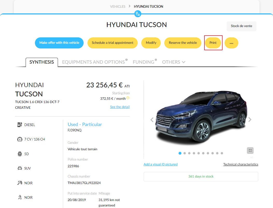
Task: Click Used - Particular heading
Action: click(x=85, y=124)
